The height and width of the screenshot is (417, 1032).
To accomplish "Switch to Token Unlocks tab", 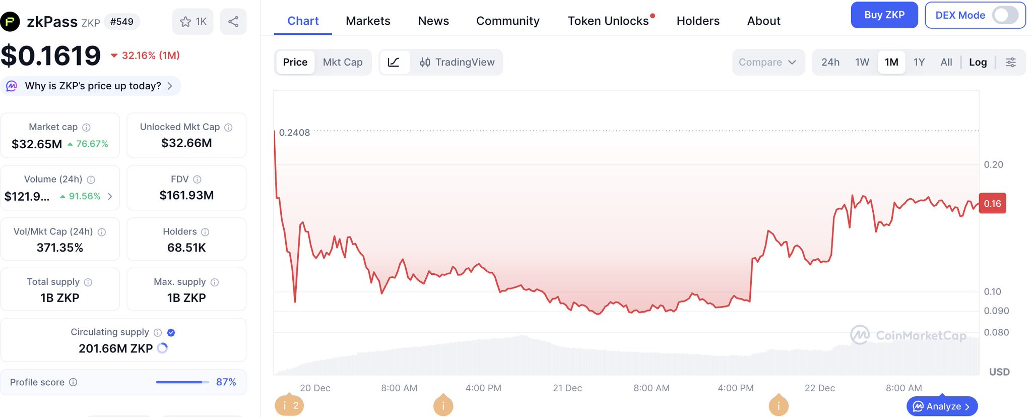I will coord(608,21).
